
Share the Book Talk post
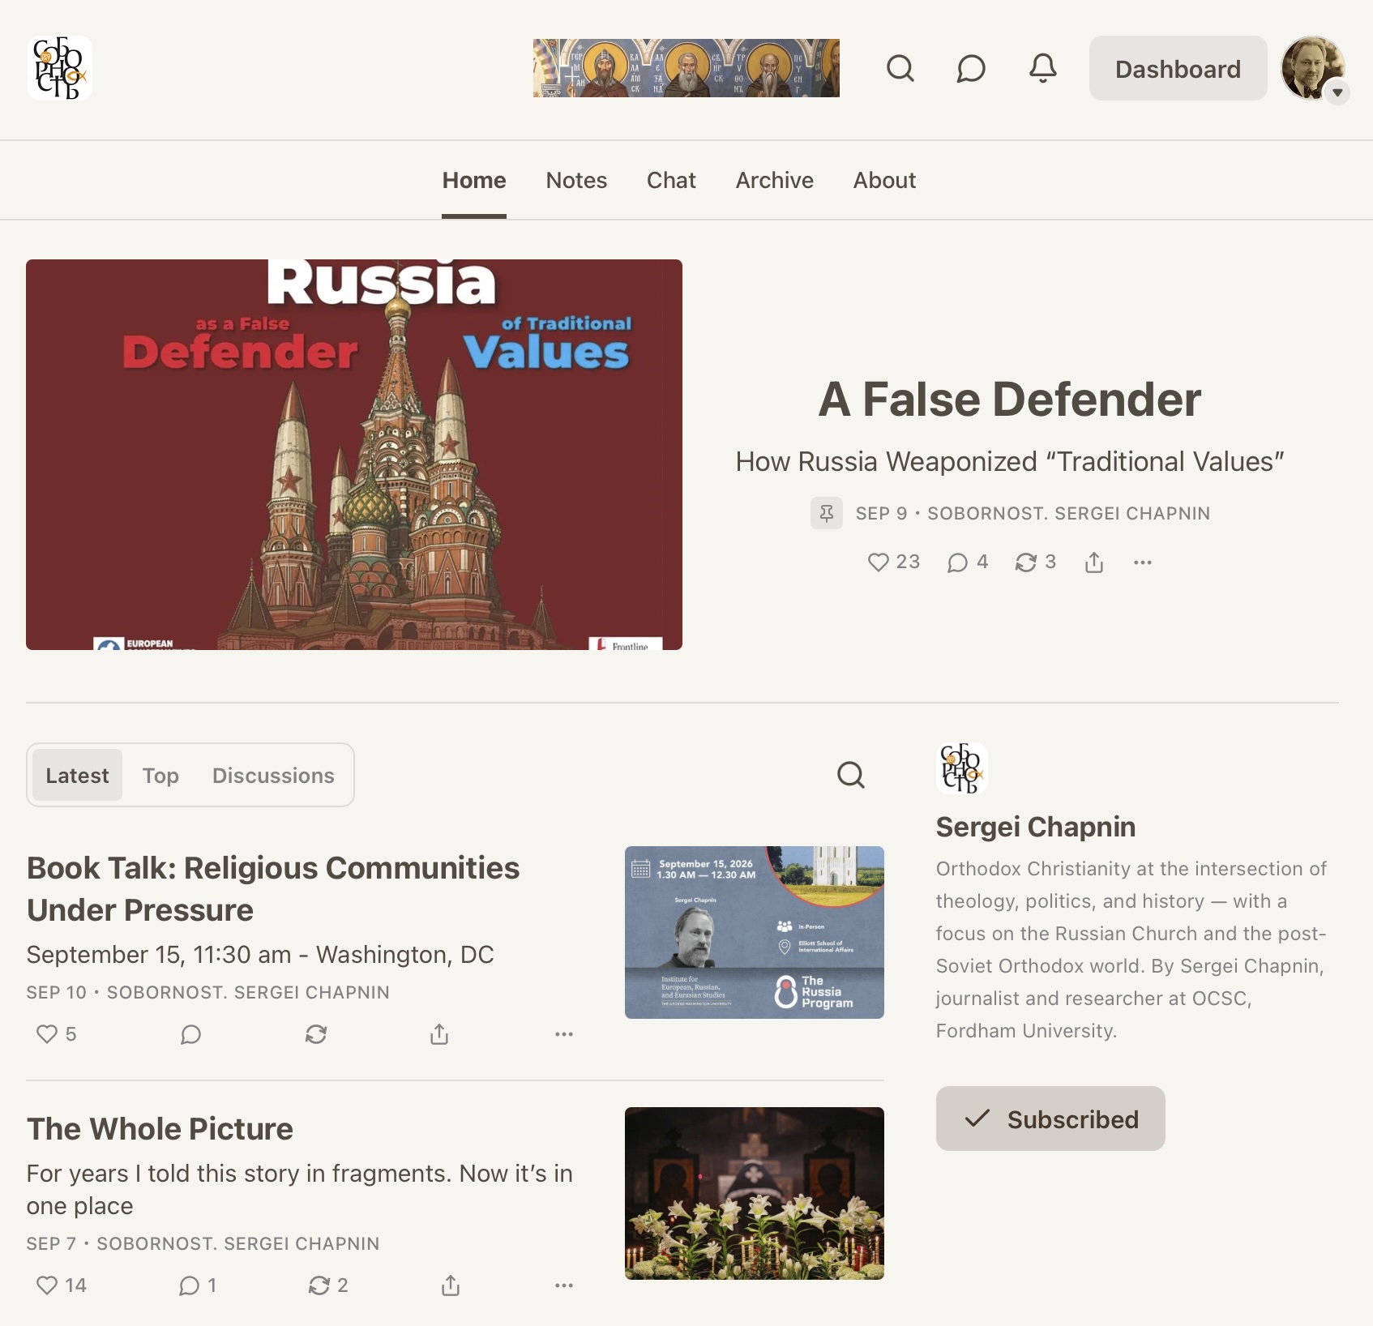pos(438,1034)
